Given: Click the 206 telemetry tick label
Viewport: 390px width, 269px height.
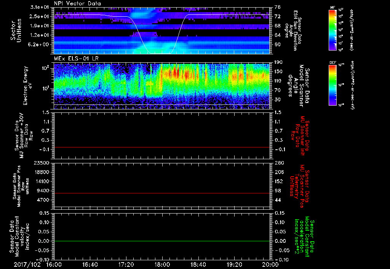Looking at the screenshot, I should [279, 172].
